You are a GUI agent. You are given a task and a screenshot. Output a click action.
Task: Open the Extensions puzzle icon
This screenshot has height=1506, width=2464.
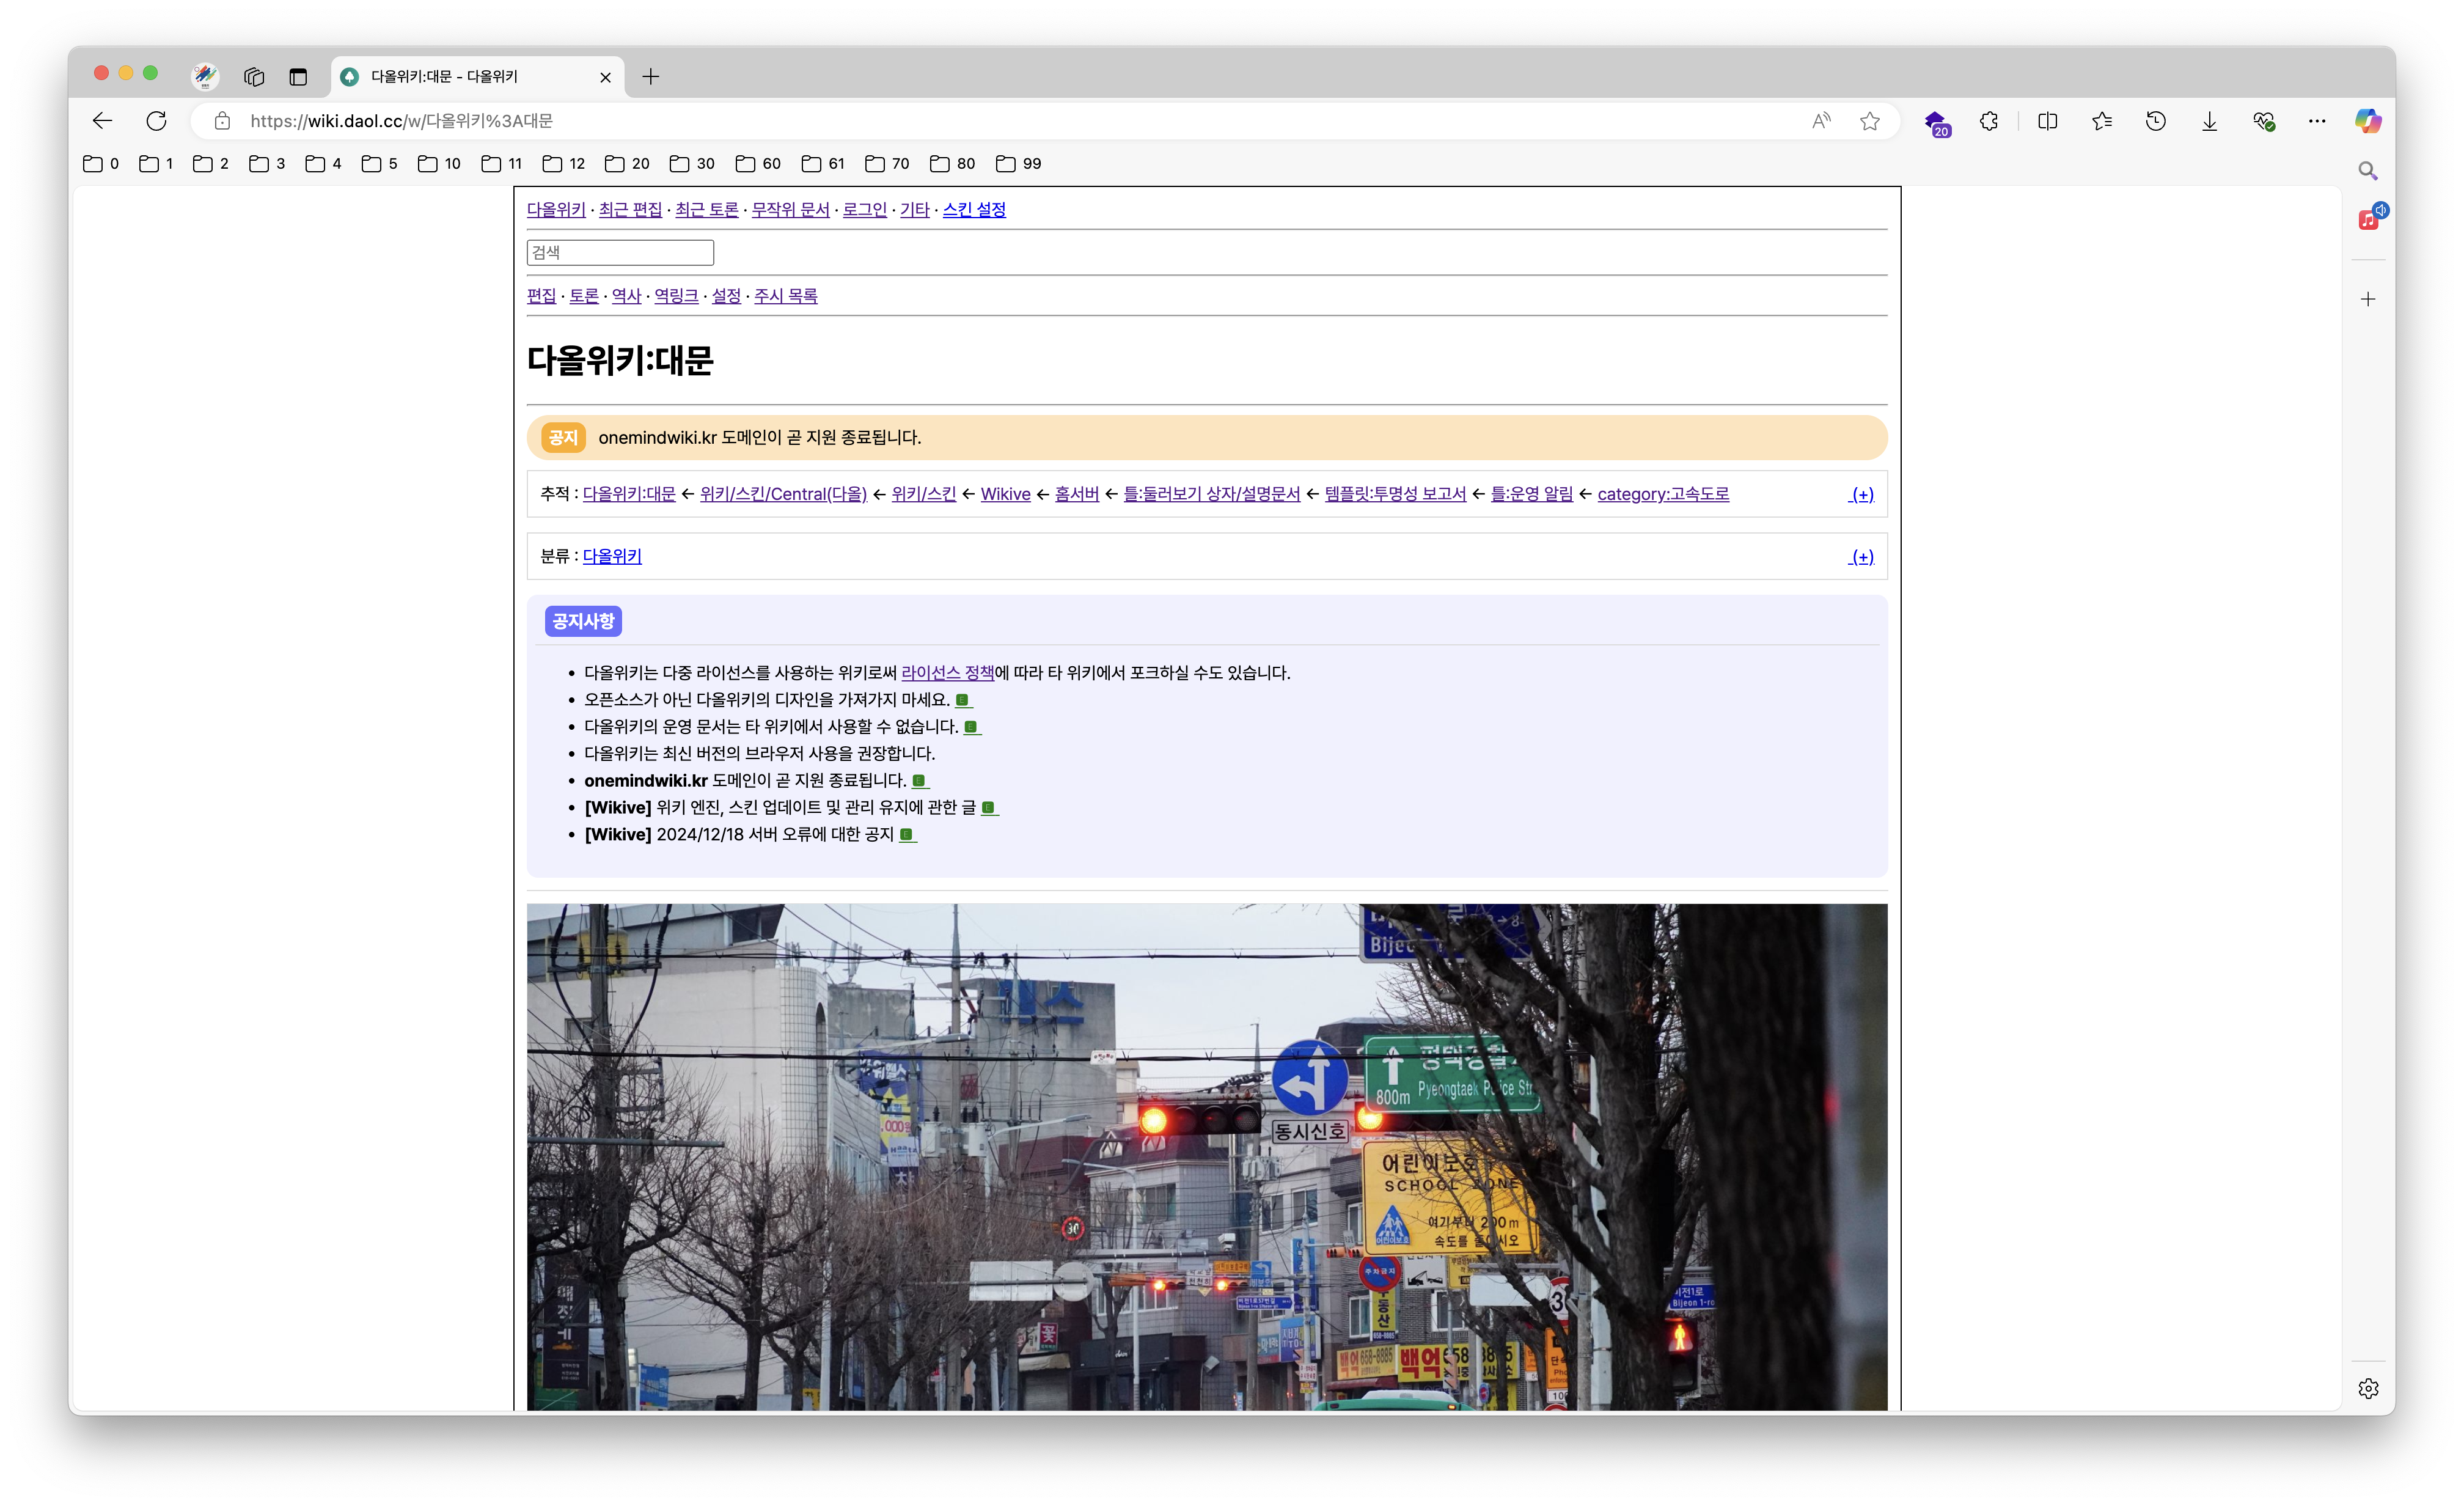coord(1989,121)
